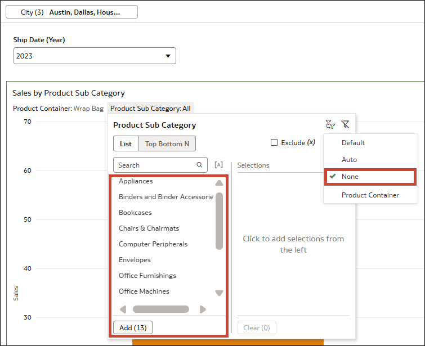Choose Product Container from limit menu
The width and height of the screenshot is (425, 346).
point(370,195)
